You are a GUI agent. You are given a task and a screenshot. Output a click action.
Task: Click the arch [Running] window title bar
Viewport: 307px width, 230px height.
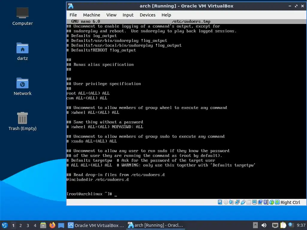[186, 6]
